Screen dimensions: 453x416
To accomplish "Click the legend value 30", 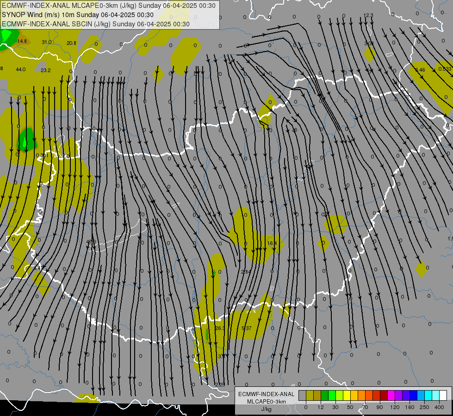I will click(335, 407).
